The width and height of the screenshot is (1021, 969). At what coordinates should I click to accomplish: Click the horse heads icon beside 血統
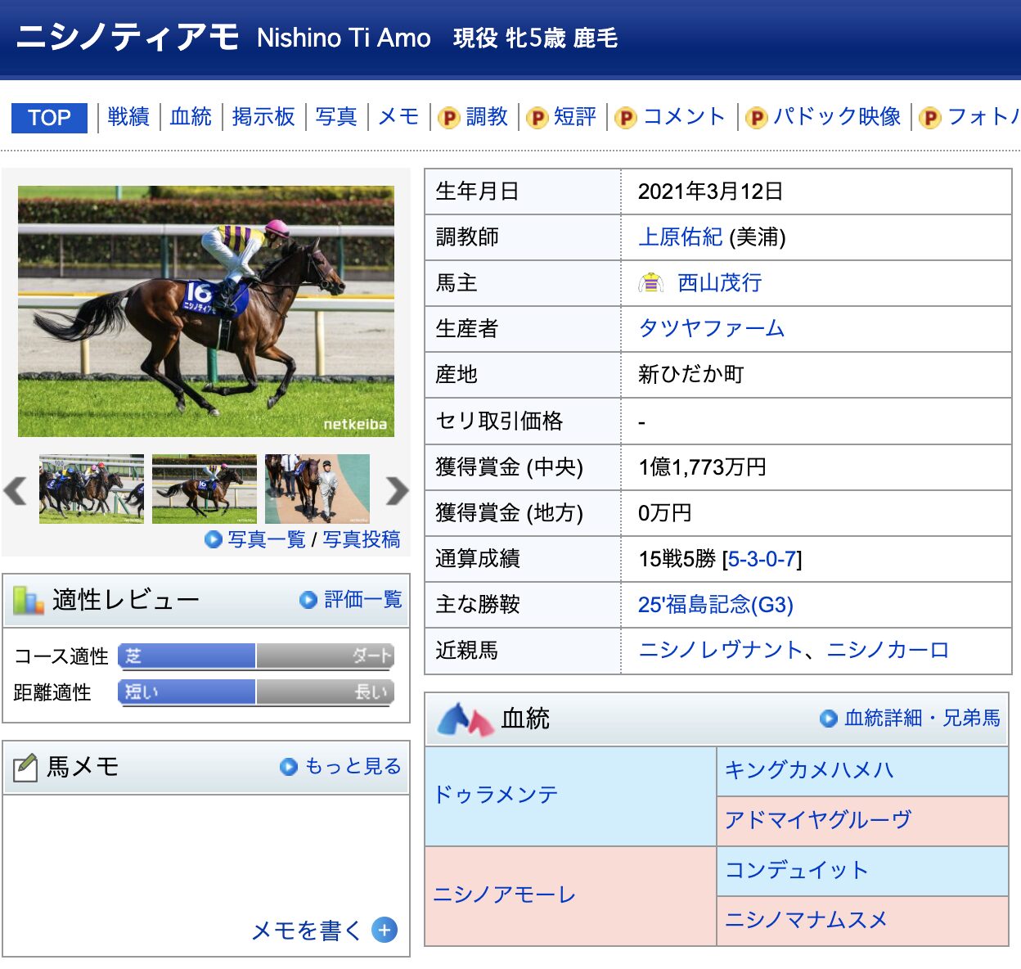(x=466, y=719)
